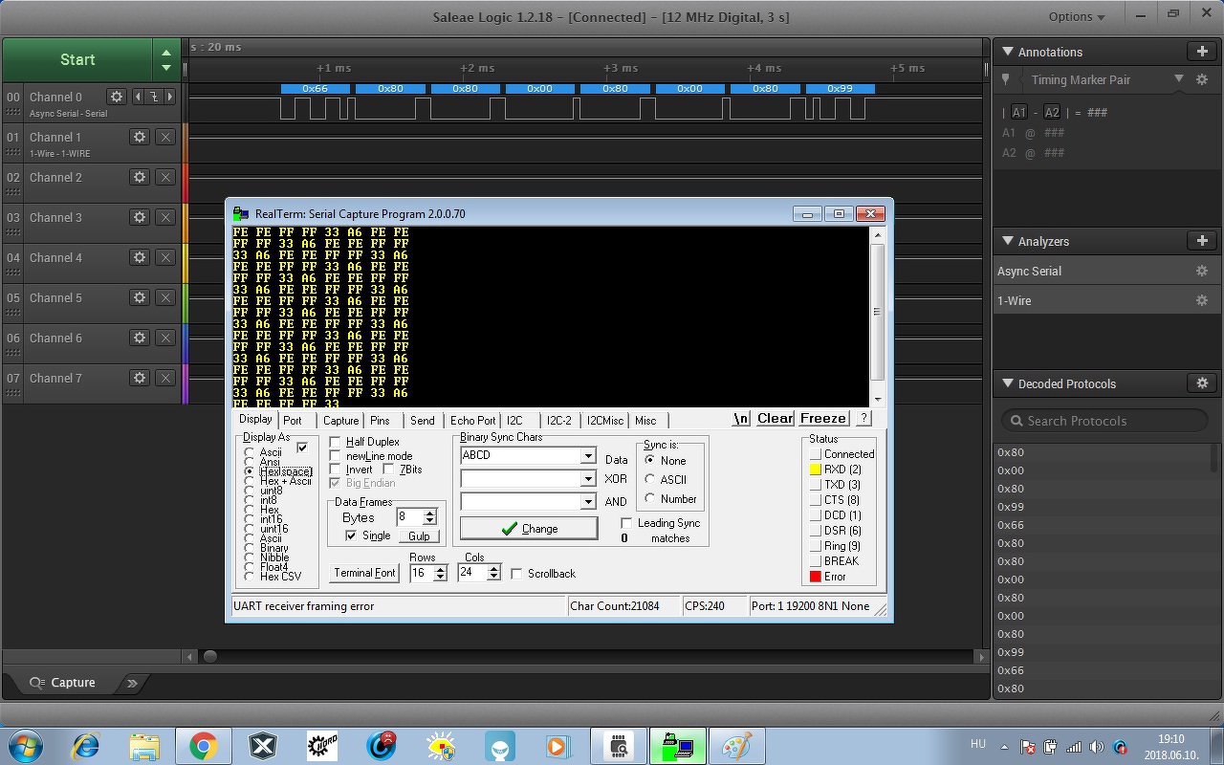Jump to next edge on Channel 0
The height and width of the screenshot is (765, 1224).
pyautogui.click(x=170, y=97)
